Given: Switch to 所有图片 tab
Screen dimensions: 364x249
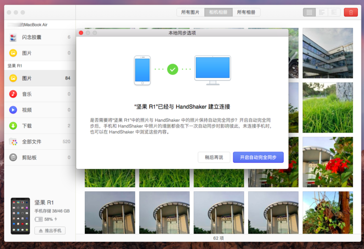Looking at the screenshot, I should click(190, 12).
